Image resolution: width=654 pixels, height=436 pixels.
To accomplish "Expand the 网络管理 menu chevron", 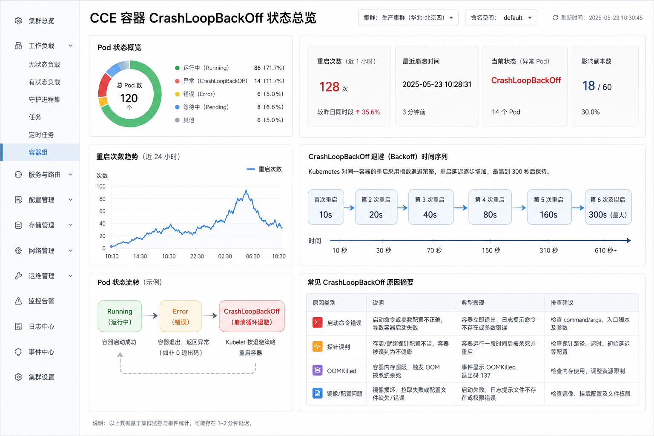I will tap(71, 251).
